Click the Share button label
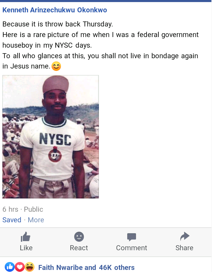 [184, 248]
